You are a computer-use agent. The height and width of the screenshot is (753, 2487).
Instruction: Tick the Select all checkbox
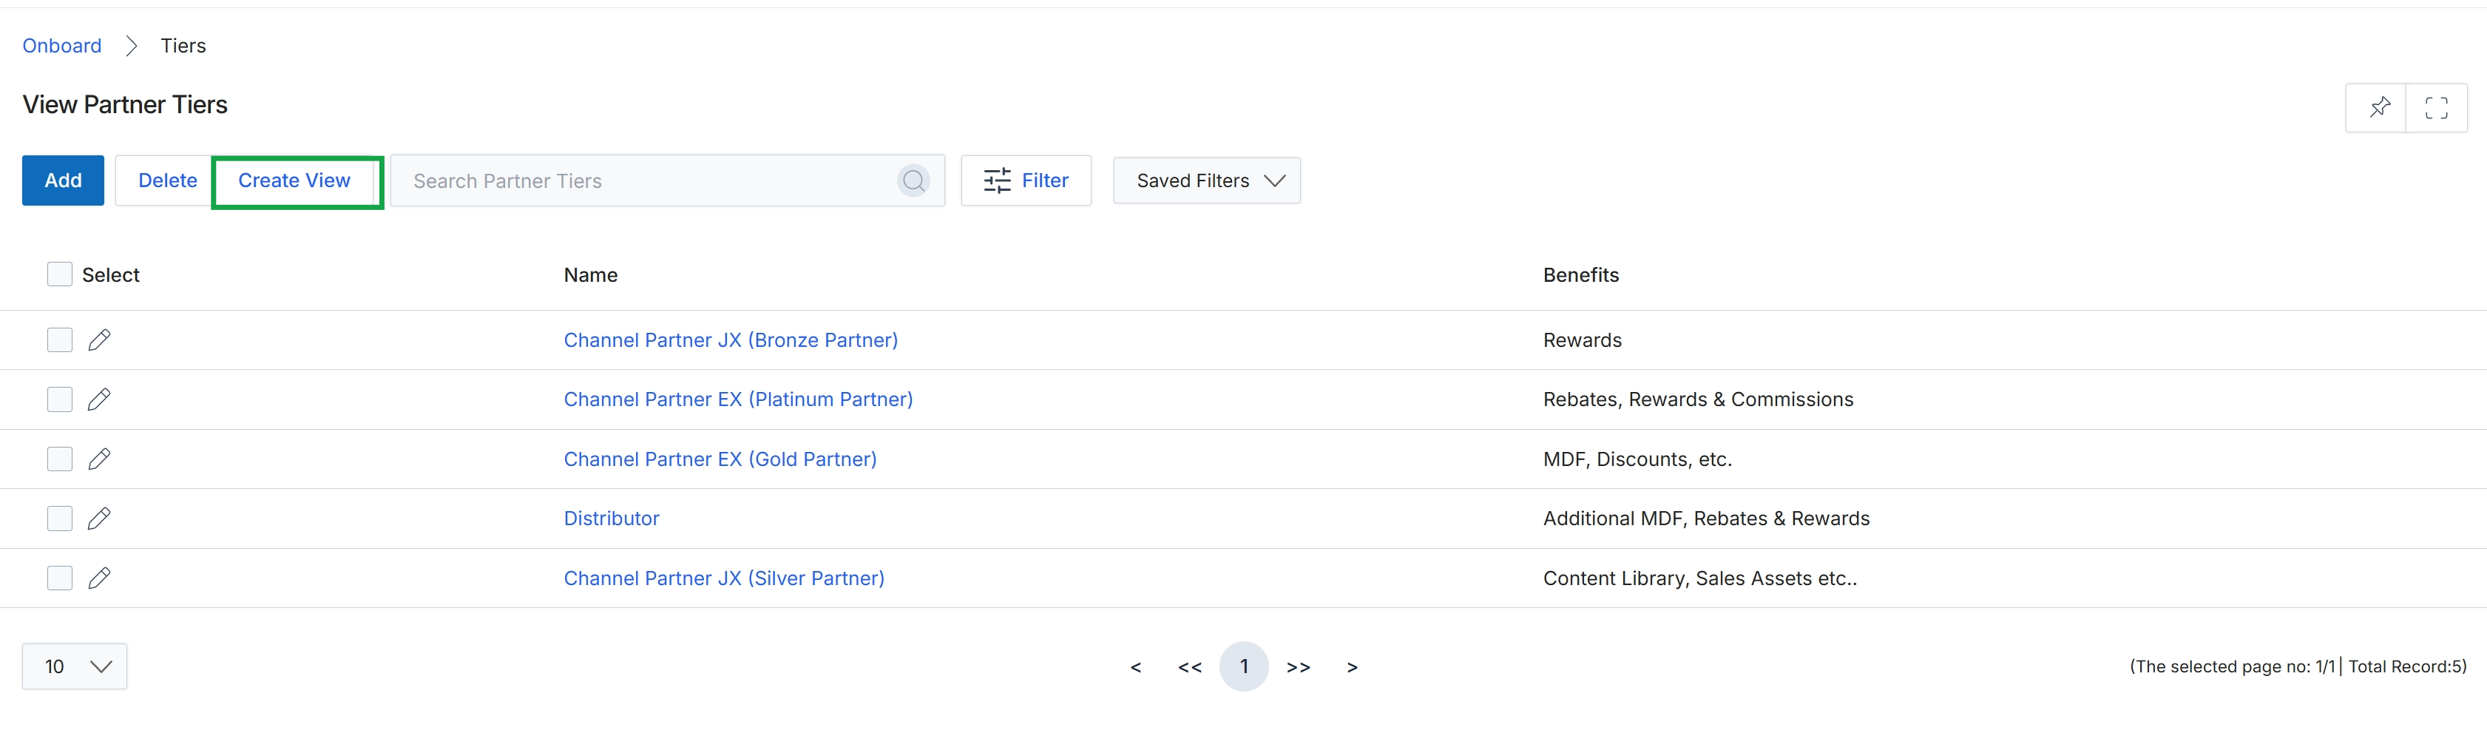coord(60,274)
